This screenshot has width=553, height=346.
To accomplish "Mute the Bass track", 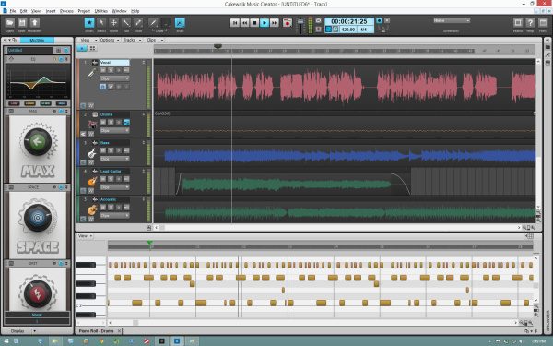I will [x=103, y=150].
